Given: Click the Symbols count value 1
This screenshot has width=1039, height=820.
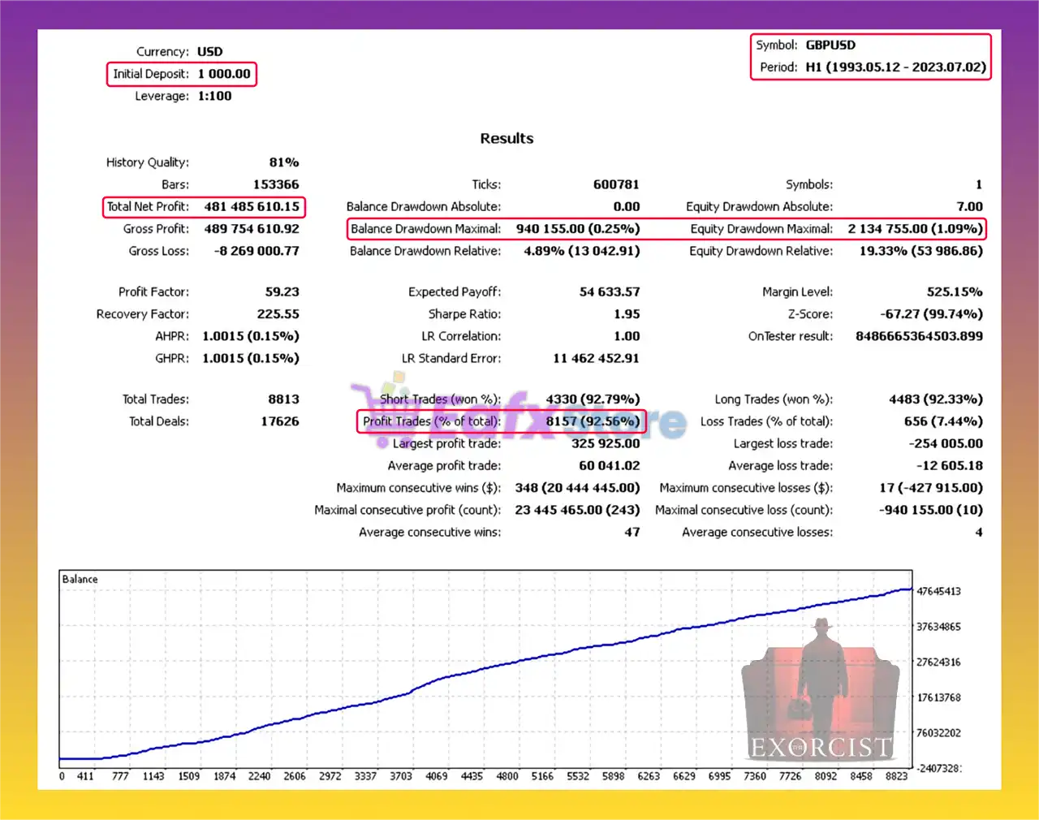Looking at the screenshot, I should point(979,184).
